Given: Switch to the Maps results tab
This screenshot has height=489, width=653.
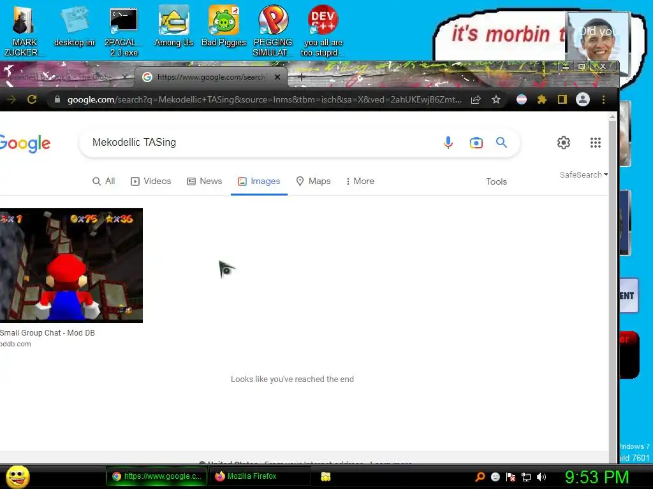Looking at the screenshot, I should [313, 181].
